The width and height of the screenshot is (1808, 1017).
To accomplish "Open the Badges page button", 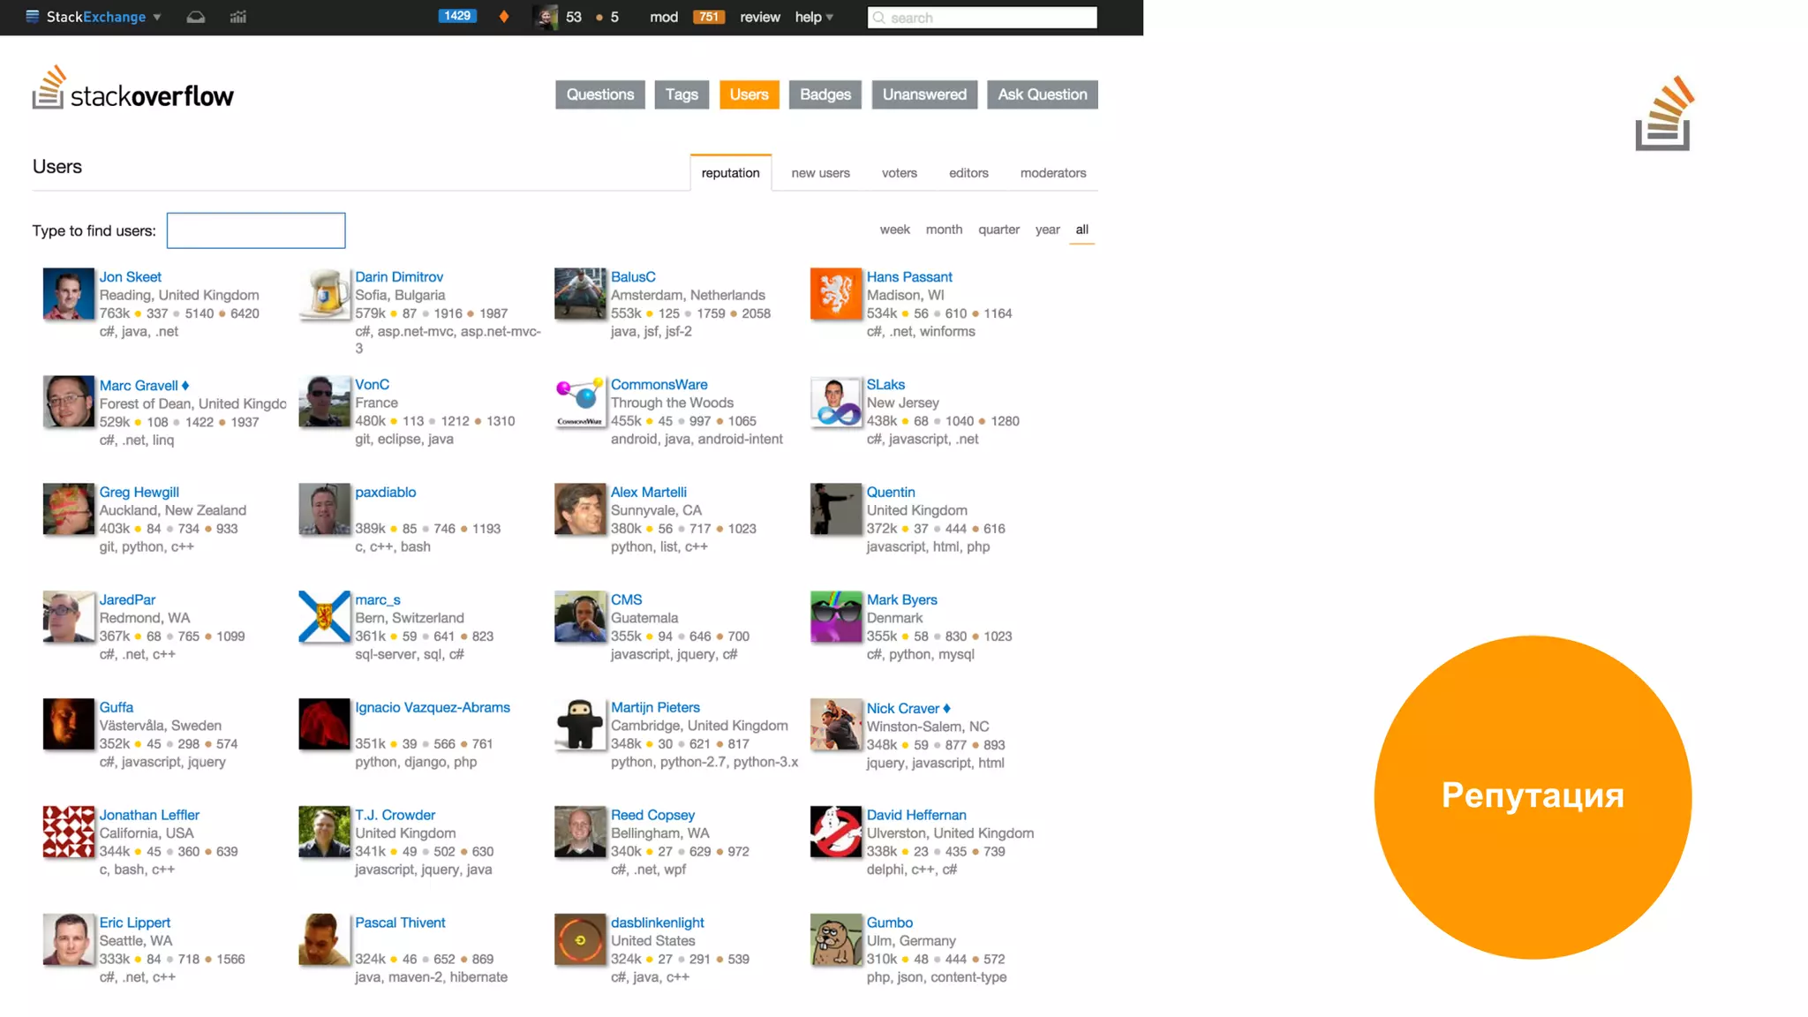I will pyautogui.click(x=825, y=94).
